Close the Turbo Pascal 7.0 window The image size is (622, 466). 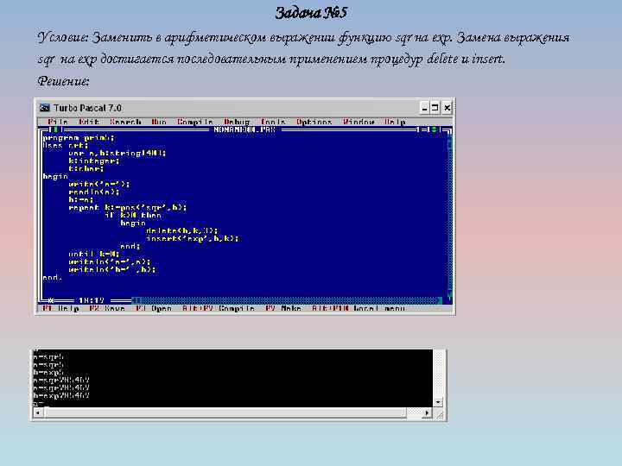click(447, 107)
